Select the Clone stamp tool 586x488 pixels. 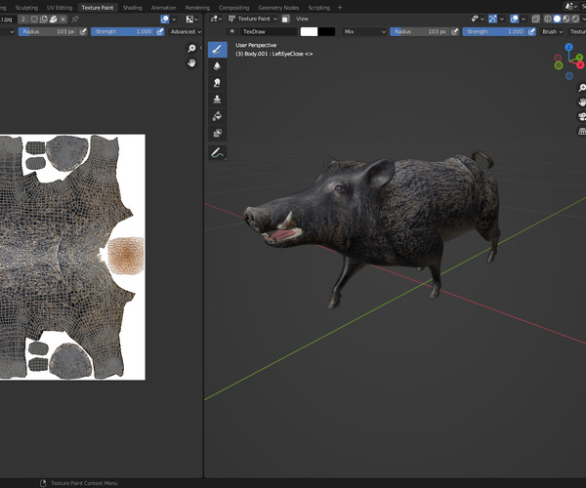(217, 100)
